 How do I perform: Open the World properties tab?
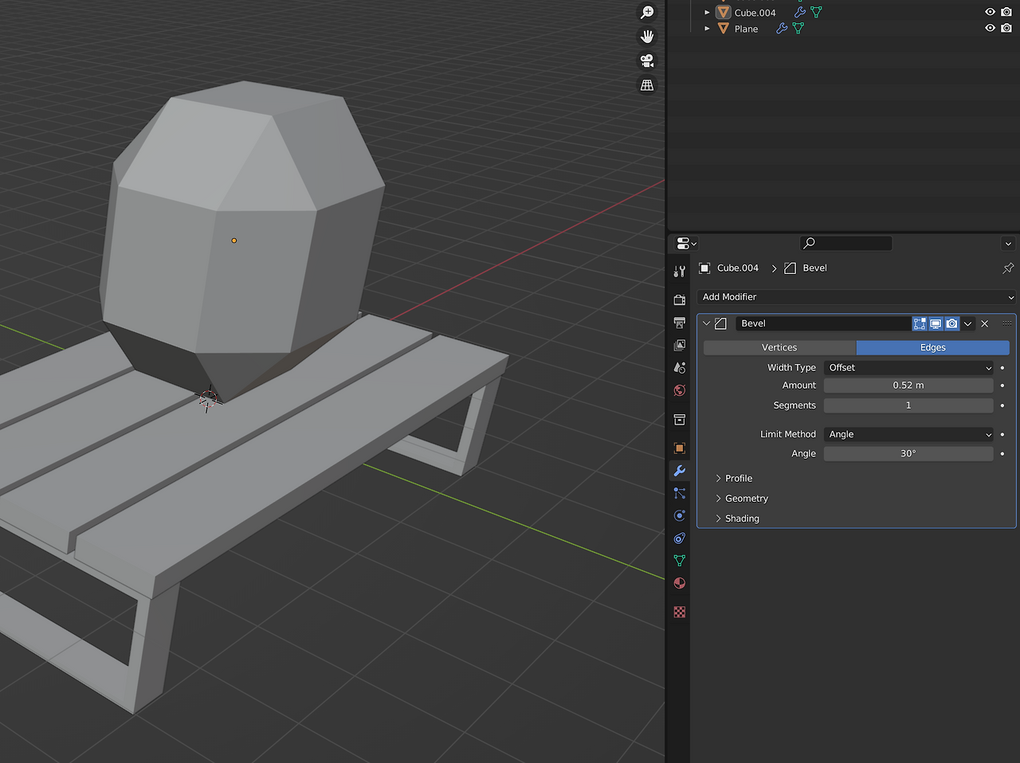pyautogui.click(x=680, y=390)
